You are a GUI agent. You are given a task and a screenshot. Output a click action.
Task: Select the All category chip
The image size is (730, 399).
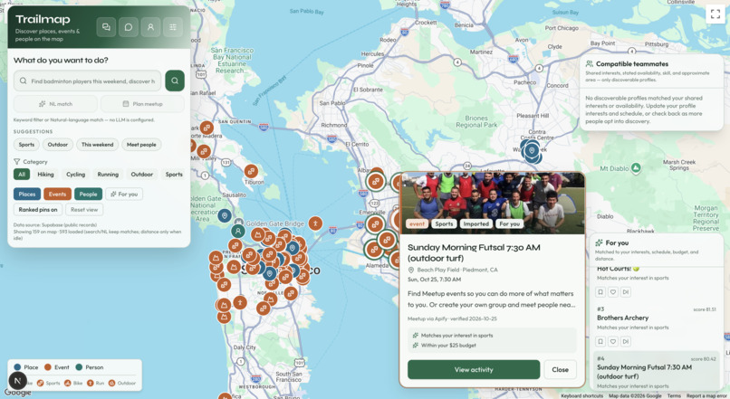(x=22, y=175)
